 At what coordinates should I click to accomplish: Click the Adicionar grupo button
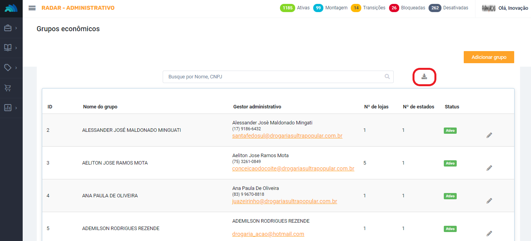click(x=489, y=57)
